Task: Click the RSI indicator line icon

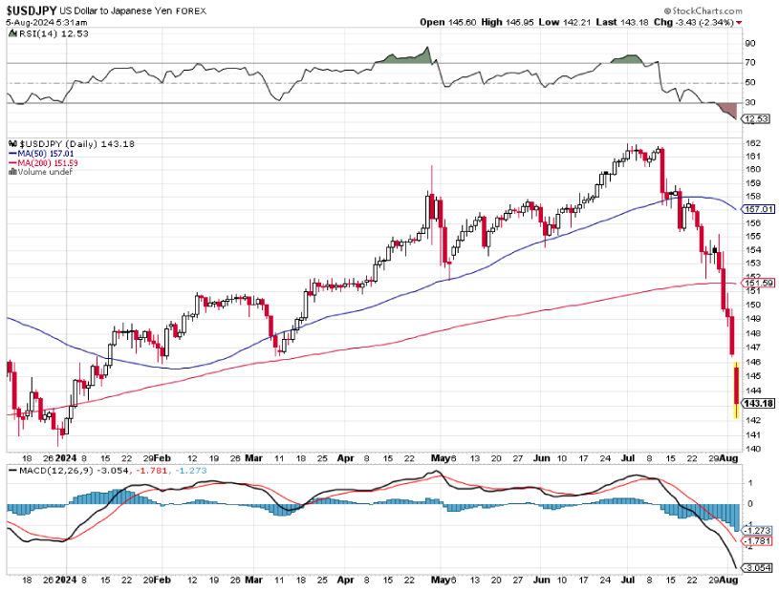Action: (x=11, y=34)
